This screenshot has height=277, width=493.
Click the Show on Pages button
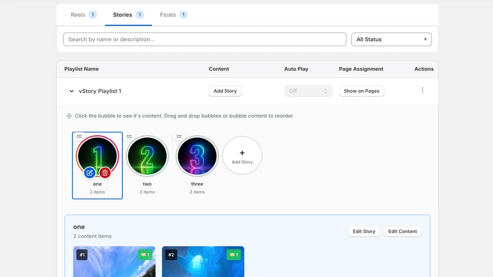(x=362, y=91)
